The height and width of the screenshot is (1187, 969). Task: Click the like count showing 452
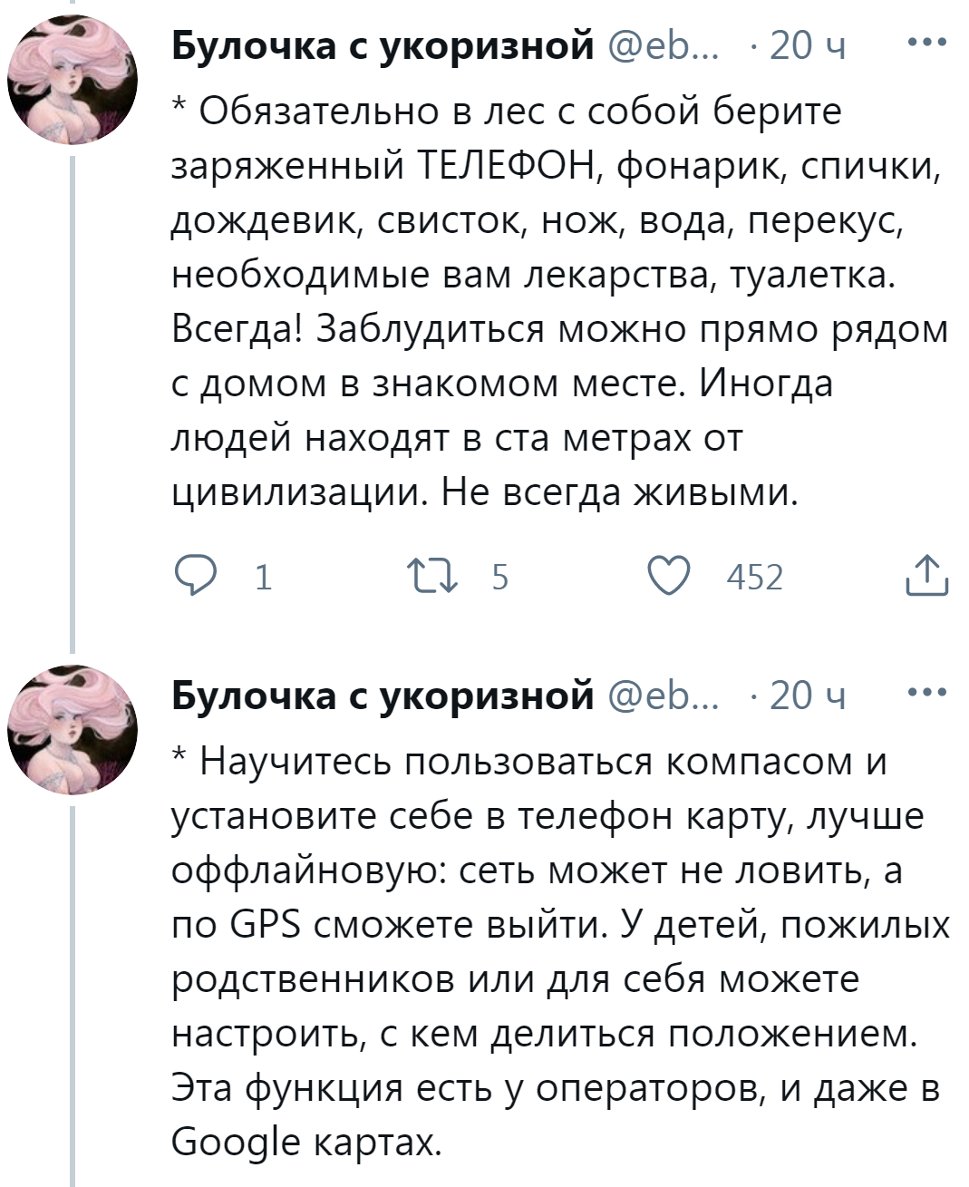coord(754,578)
